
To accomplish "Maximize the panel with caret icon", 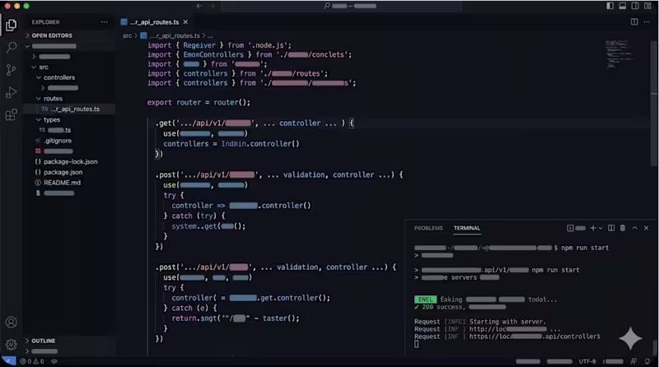I will point(634,228).
